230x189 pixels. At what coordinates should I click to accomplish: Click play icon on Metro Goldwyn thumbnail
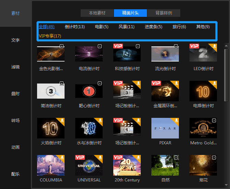pyautogui.click(x=214, y=120)
